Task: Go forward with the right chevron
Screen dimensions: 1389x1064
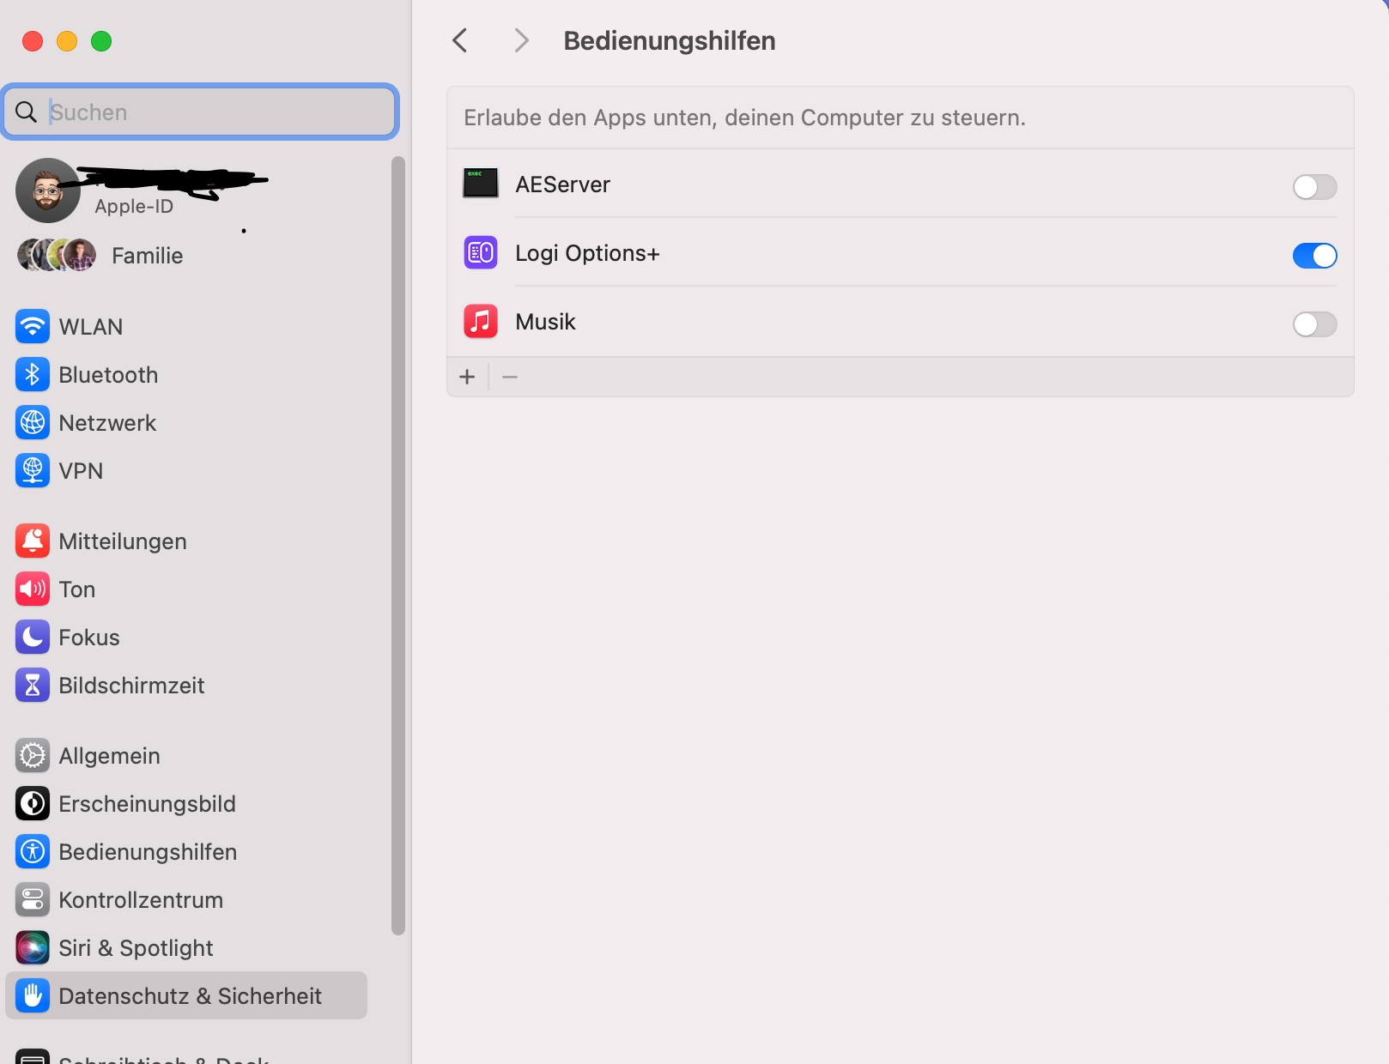Action: (521, 40)
